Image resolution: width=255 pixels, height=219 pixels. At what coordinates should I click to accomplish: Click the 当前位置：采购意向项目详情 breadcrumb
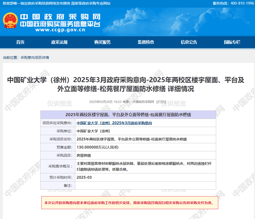(x=26, y=58)
